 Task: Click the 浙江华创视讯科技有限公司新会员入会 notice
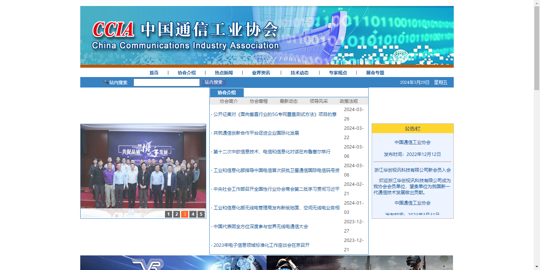[412, 170]
